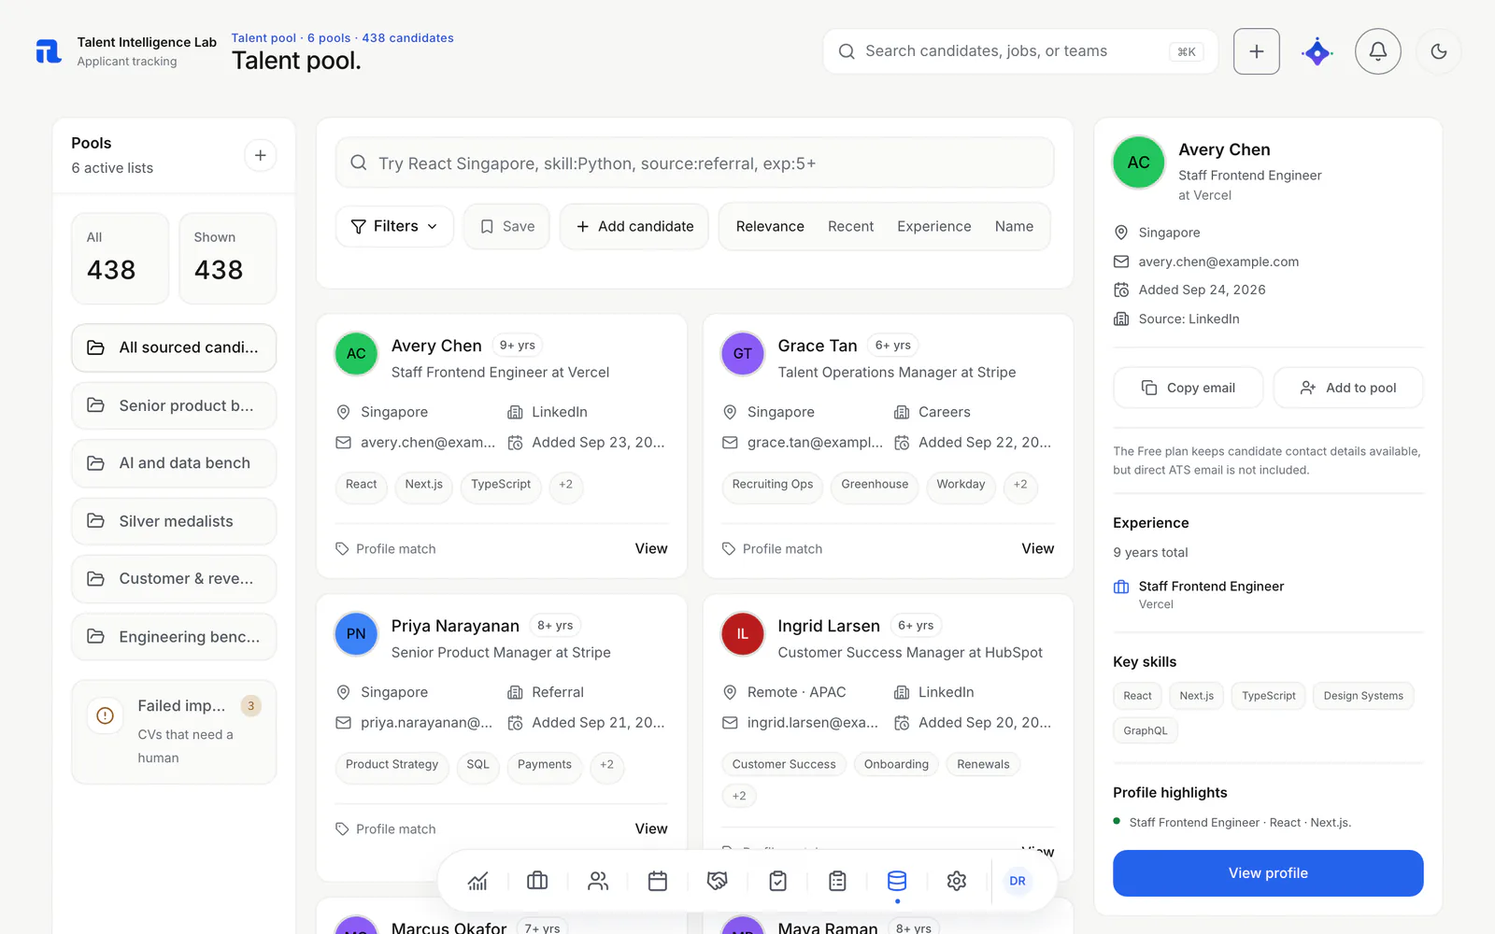View Grace Tan's candidate card

click(x=1037, y=549)
